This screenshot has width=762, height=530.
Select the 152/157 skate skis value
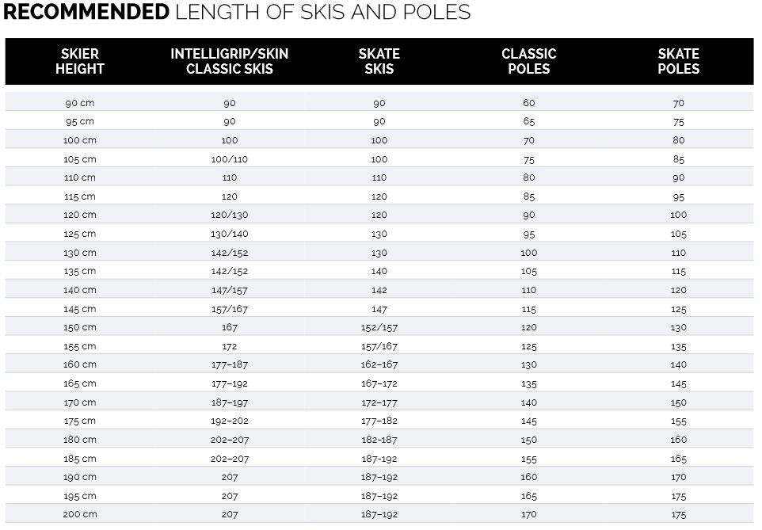click(x=379, y=327)
